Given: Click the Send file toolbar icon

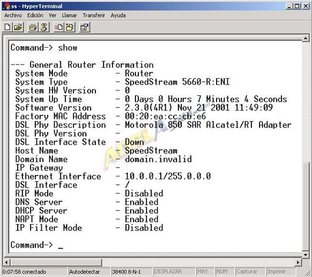Looking at the screenshot, I should pyautogui.click(x=59, y=27).
